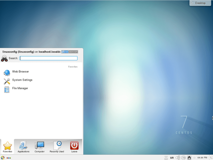The height and width of the screenshot is (160, 213).
Task: Open Klipper scissors clipboard icon
Action: click(x=166, y=158)
